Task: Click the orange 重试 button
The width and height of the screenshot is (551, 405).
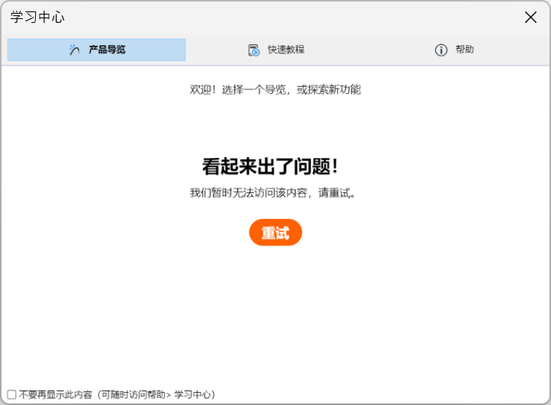Action: click(x=275, y=233)
